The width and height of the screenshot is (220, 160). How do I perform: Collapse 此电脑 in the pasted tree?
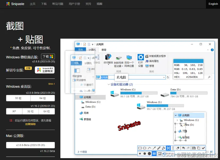176,115
